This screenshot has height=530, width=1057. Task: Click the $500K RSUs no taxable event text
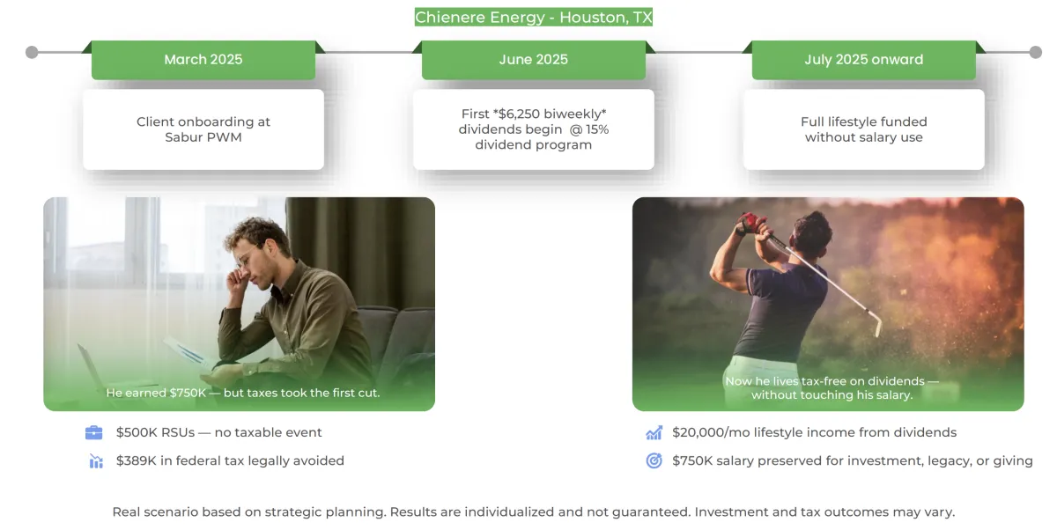[x=219, y=432]
